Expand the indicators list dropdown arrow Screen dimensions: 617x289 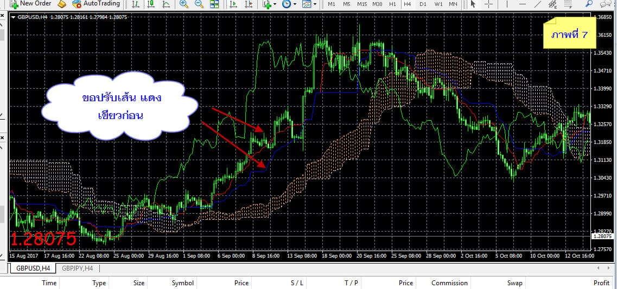tap(275, 4)
